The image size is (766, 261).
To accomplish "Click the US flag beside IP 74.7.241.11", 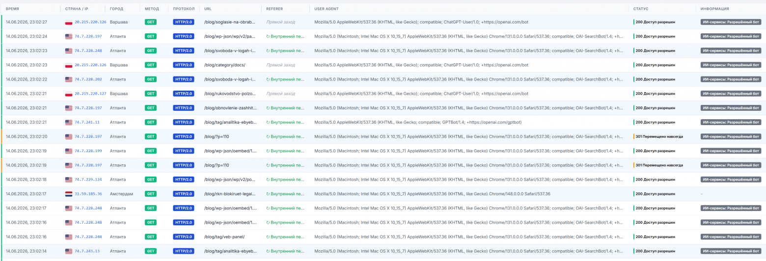I will point(69,122).
